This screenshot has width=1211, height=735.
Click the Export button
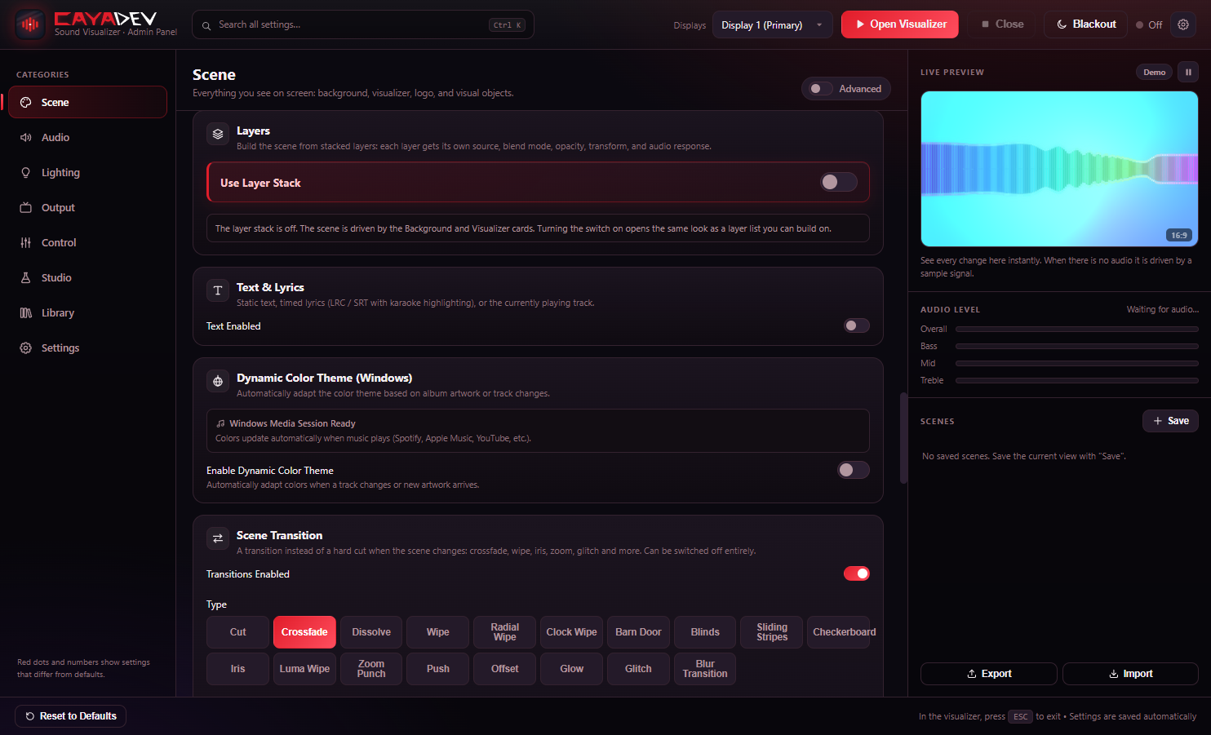click(x=989, y=674)
